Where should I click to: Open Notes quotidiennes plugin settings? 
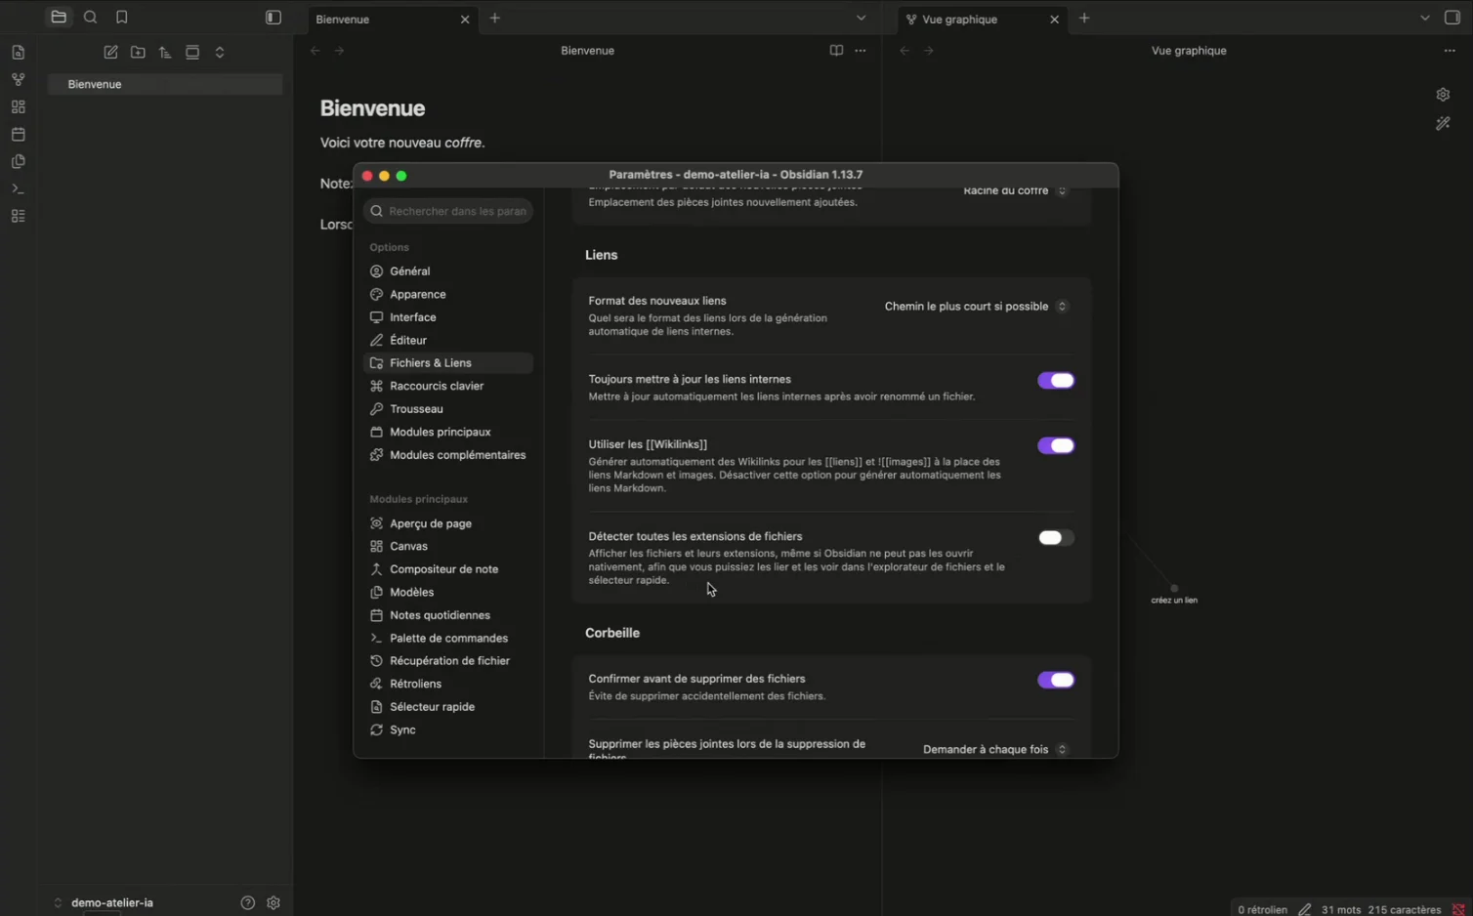pyautogui.click(x=448, y=615)
